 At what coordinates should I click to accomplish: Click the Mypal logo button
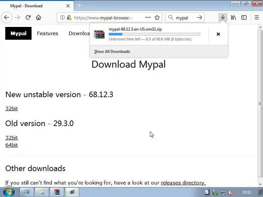[18, 33]
